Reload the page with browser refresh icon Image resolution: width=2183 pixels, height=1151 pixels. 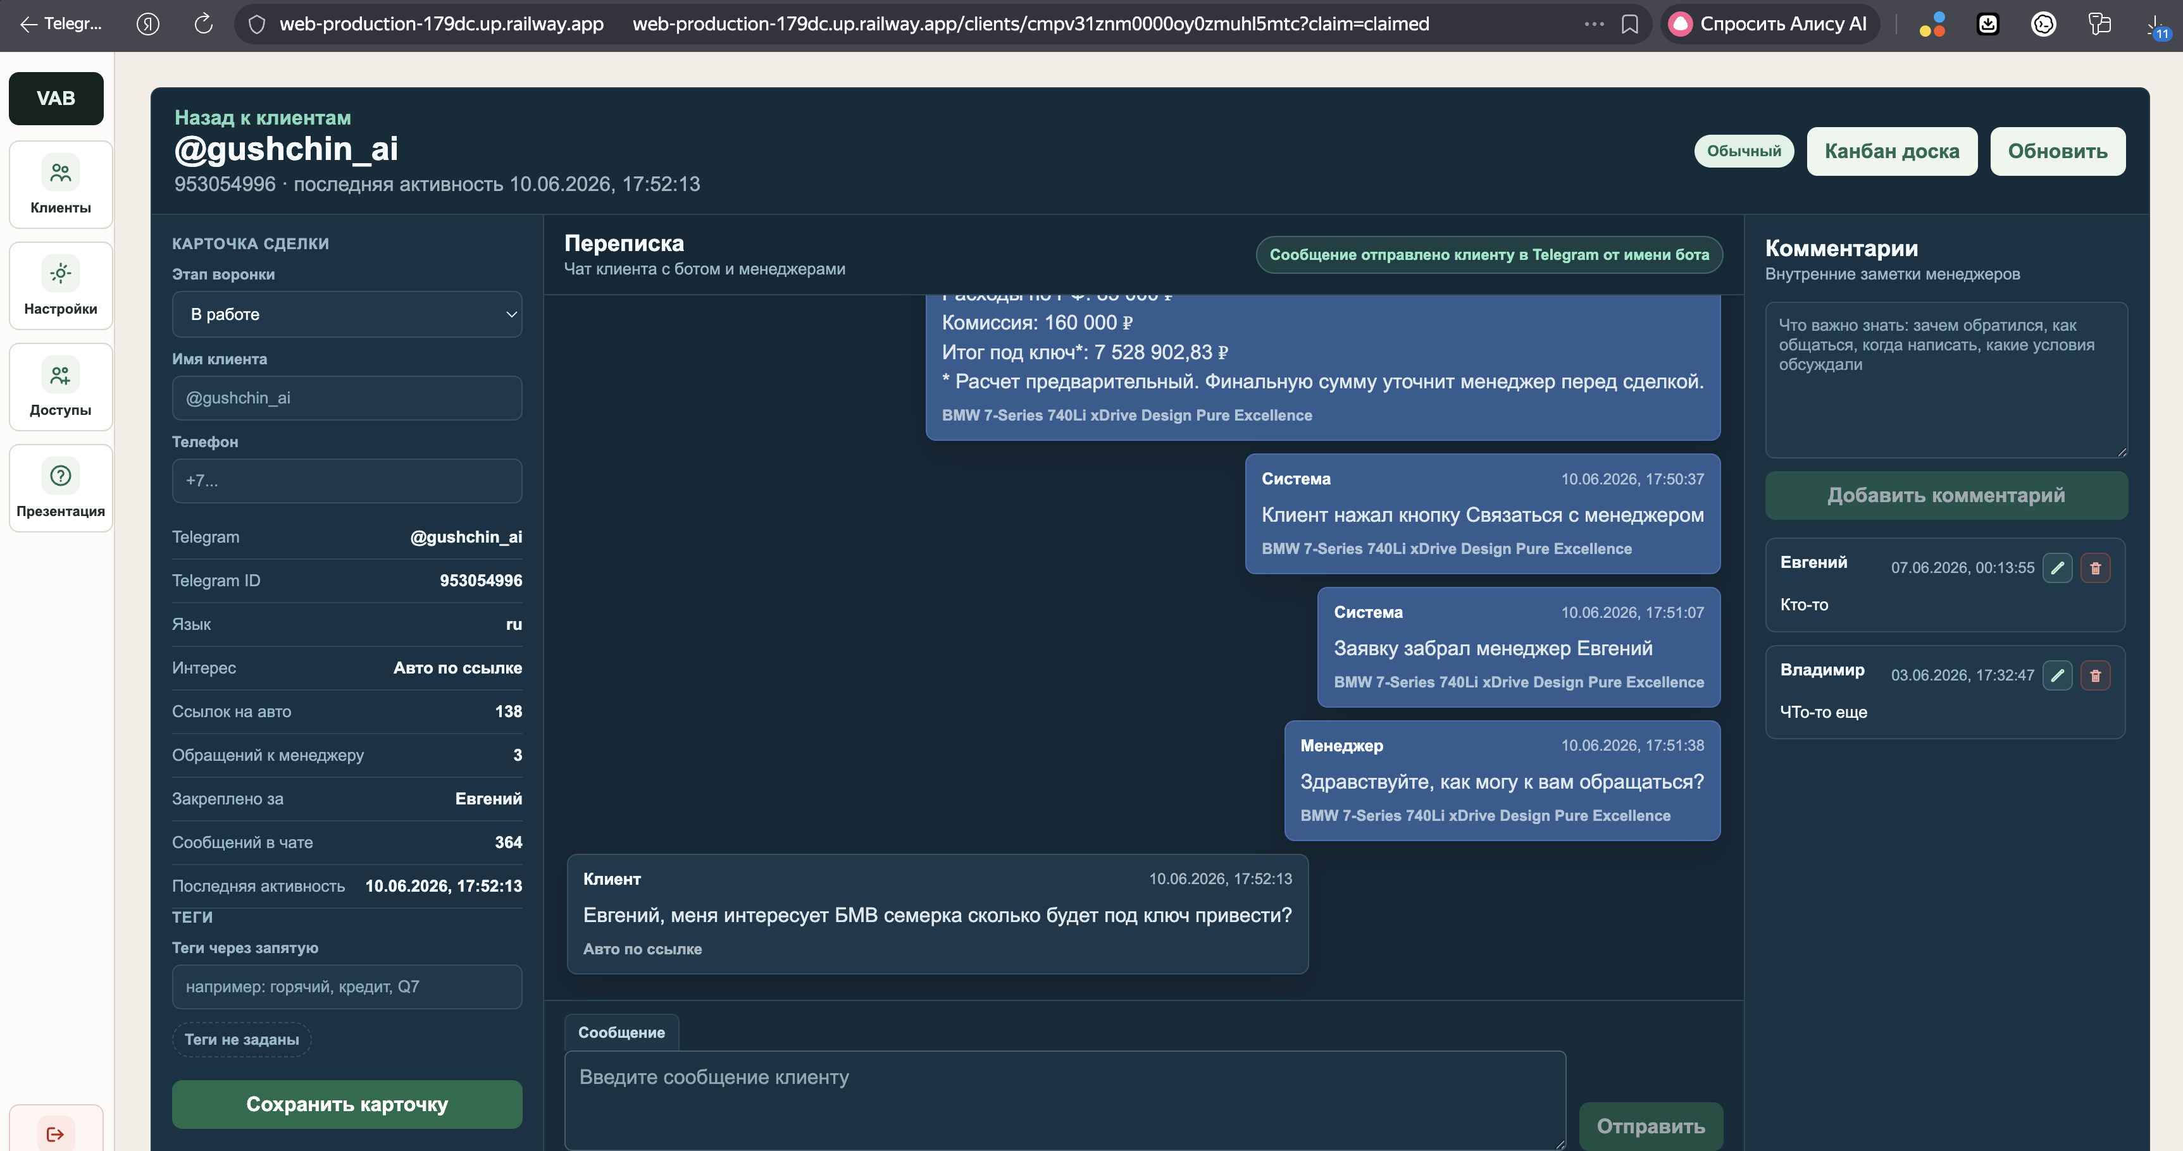point(203,23)
